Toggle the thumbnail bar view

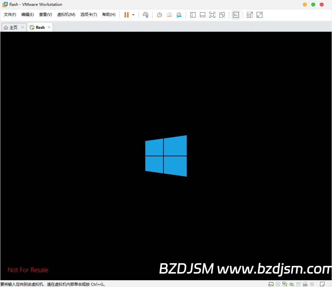point(203,15)
